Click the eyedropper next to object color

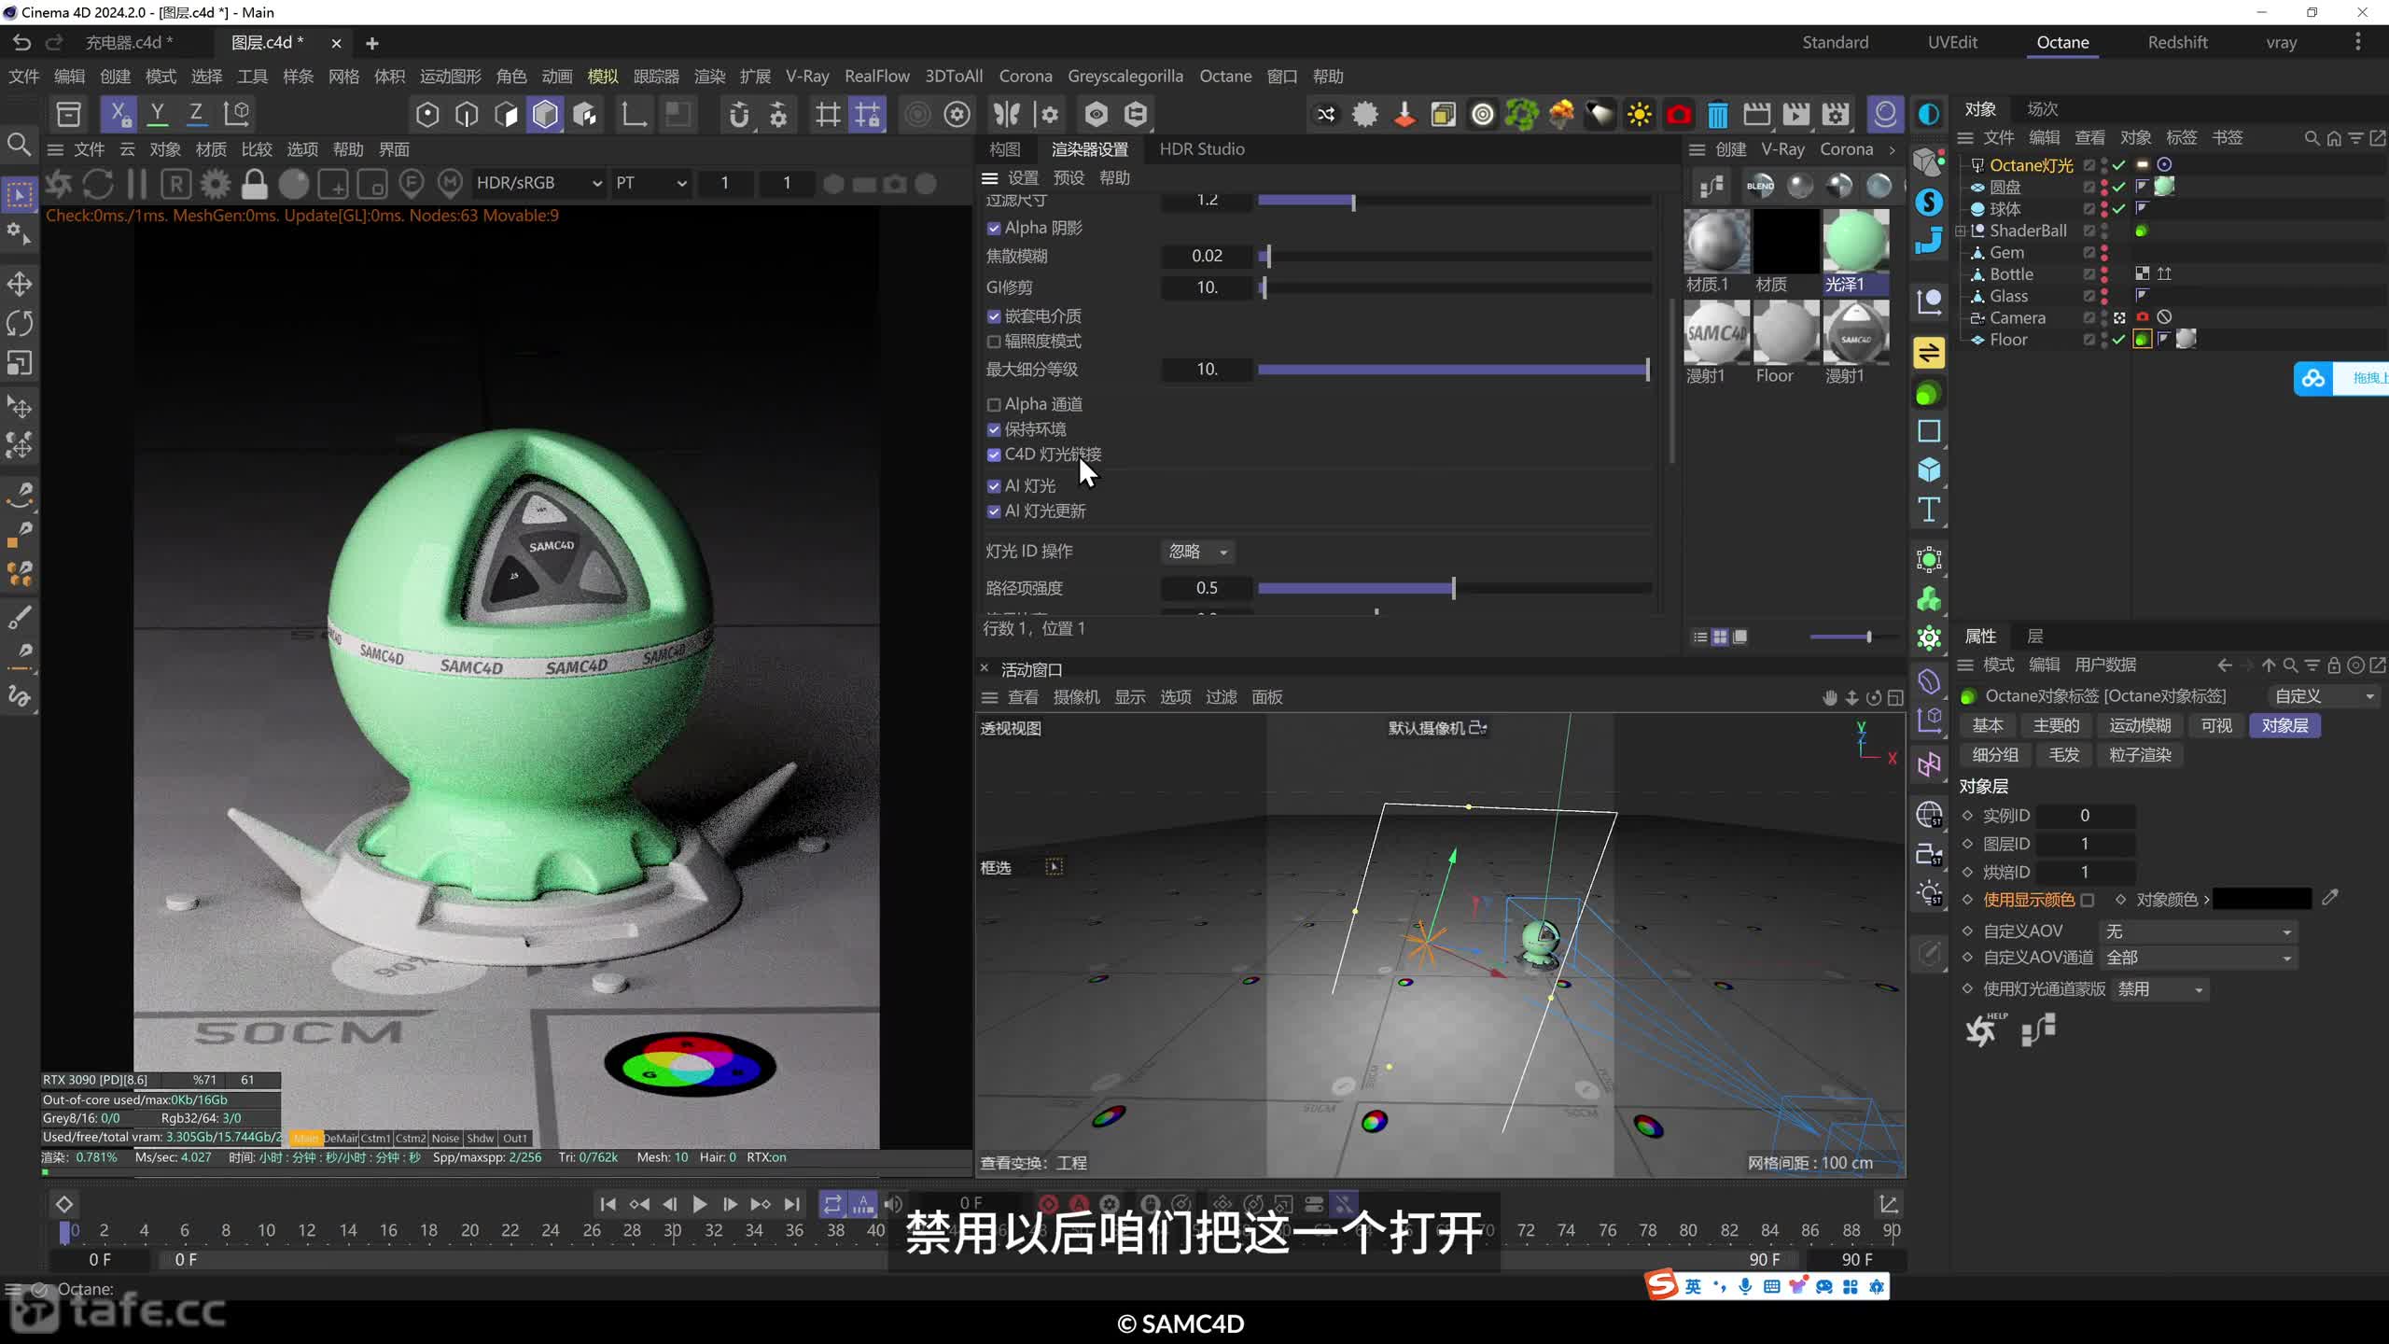click(2330, 899)
